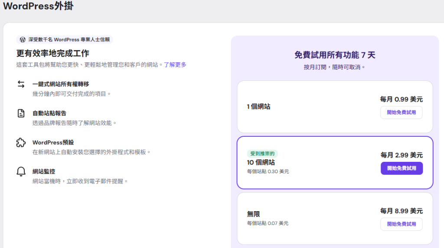This screenshot has height=248, width=444.
Task: Click the puzzle piece presets icon
Action: 21,142
